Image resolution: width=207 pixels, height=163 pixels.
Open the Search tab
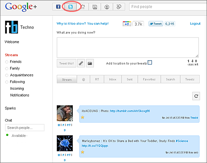170,79
